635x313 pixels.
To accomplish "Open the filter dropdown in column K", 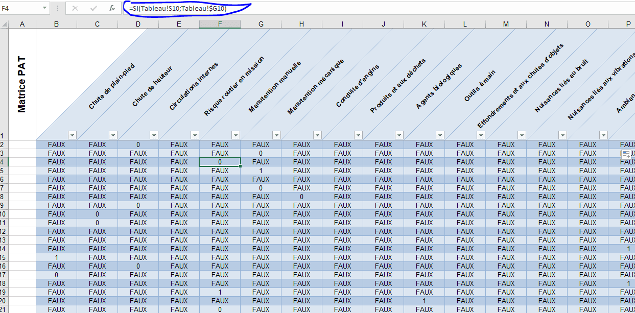I will (440, 135).
